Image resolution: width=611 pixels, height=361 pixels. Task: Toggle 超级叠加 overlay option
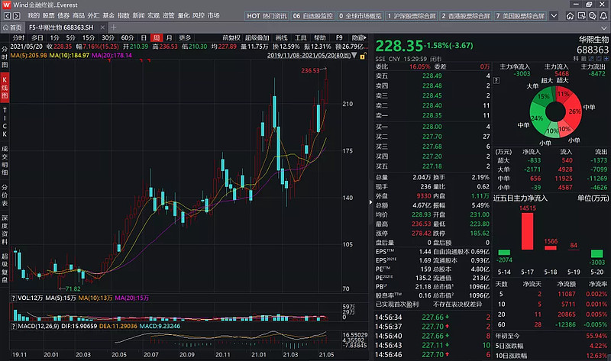pos(258,37)
